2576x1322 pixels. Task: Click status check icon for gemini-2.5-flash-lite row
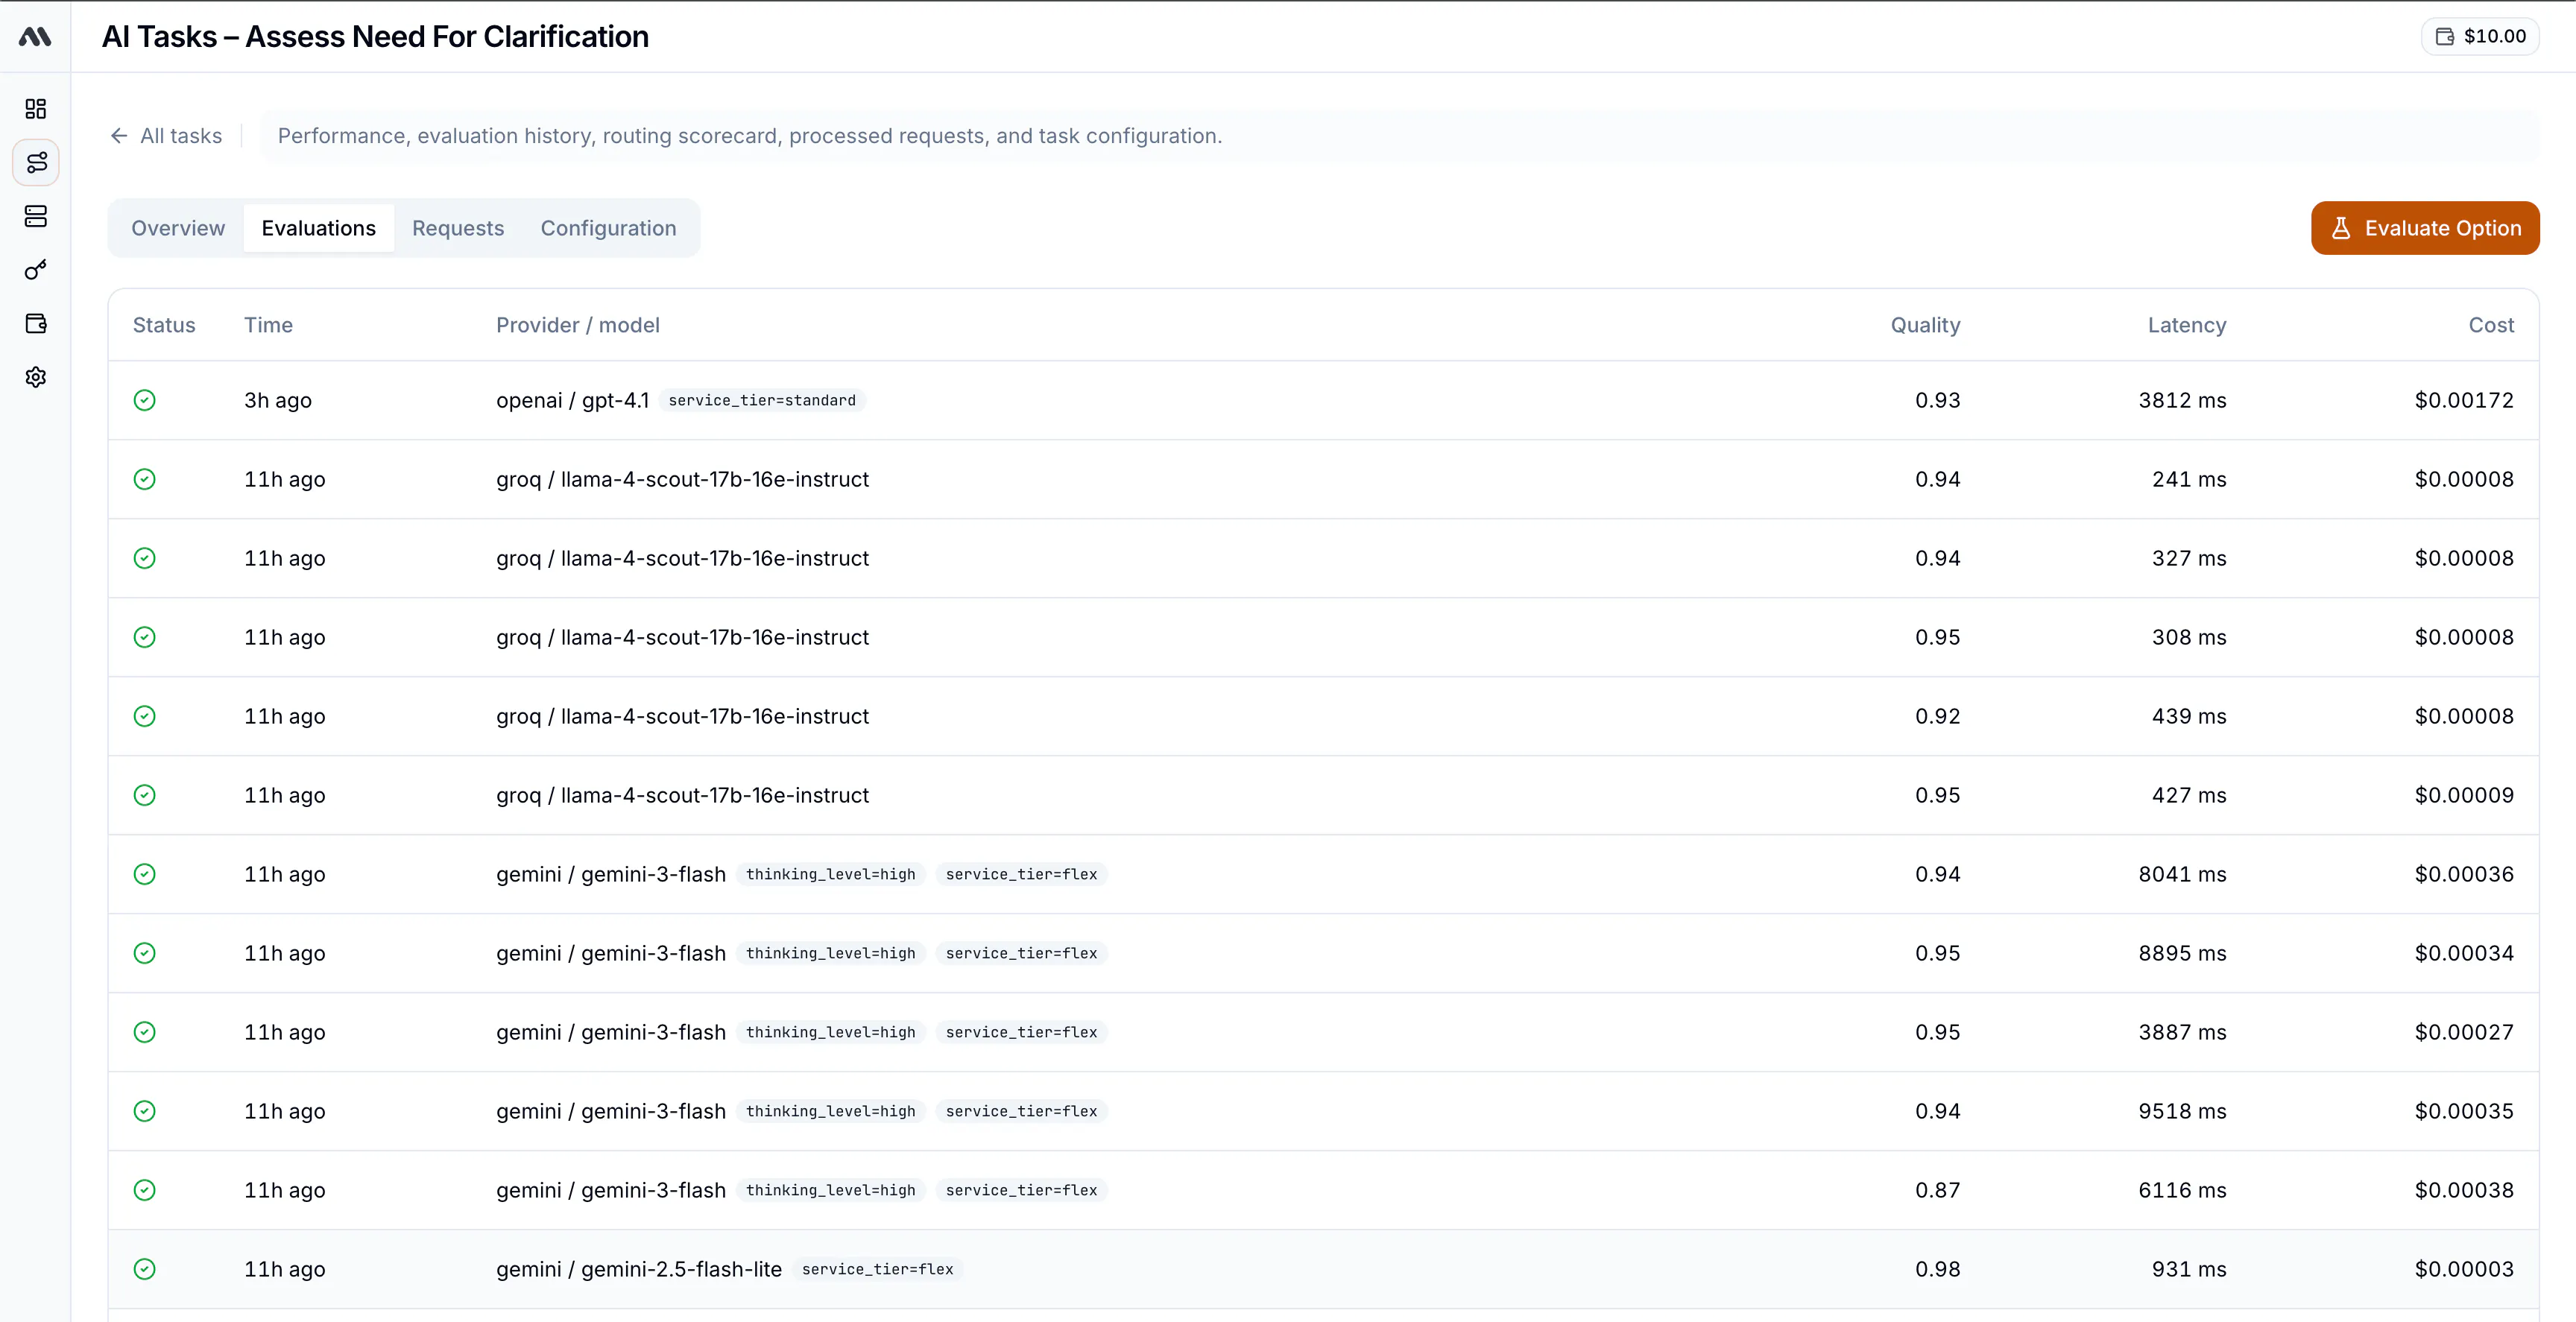145,1269
